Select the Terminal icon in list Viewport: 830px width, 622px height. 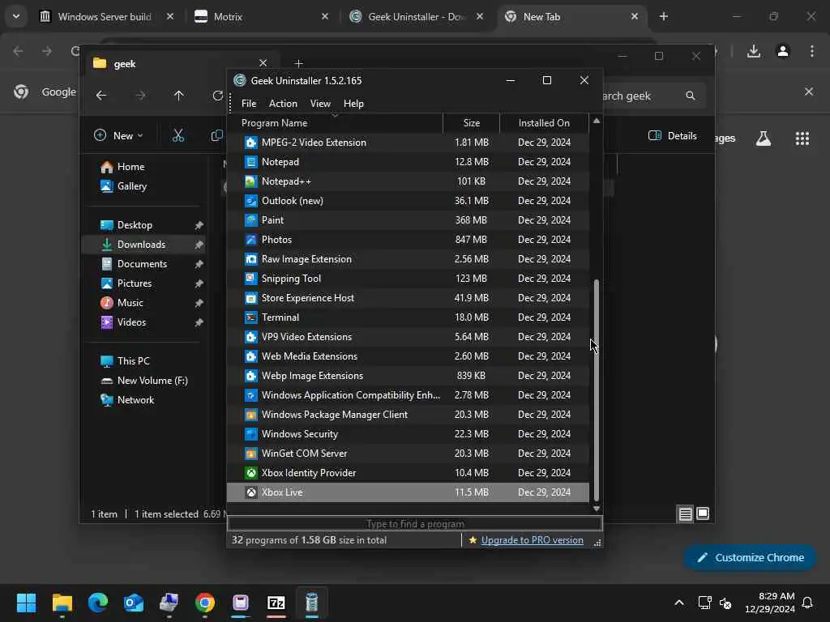click(251, 317)
